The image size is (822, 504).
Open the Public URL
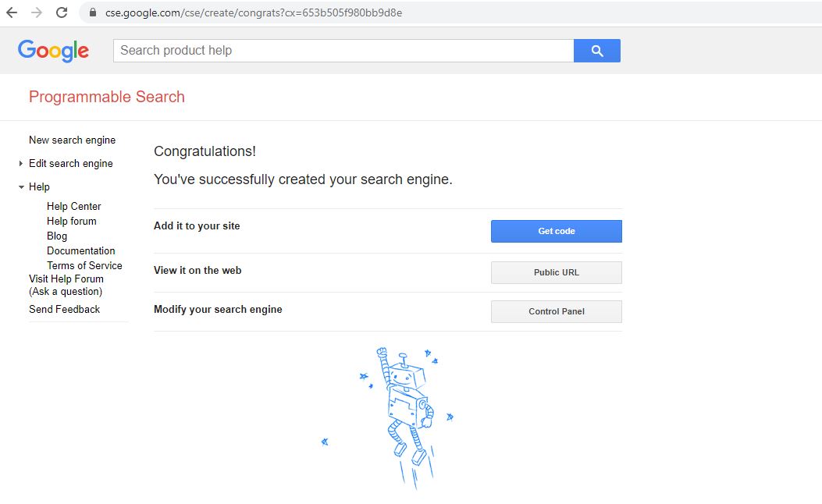pyautogui.click(x=556, y=272)
